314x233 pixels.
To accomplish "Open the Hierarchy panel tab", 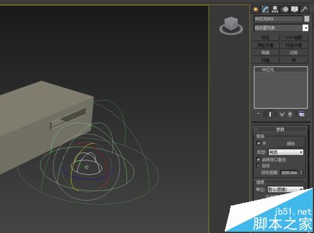I will pyautogui.click(x=275, y=9).
